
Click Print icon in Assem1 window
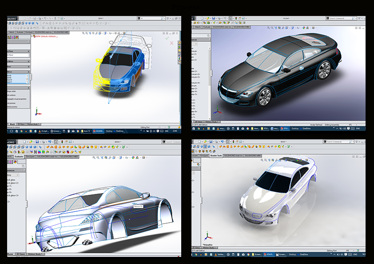(219, 18)
